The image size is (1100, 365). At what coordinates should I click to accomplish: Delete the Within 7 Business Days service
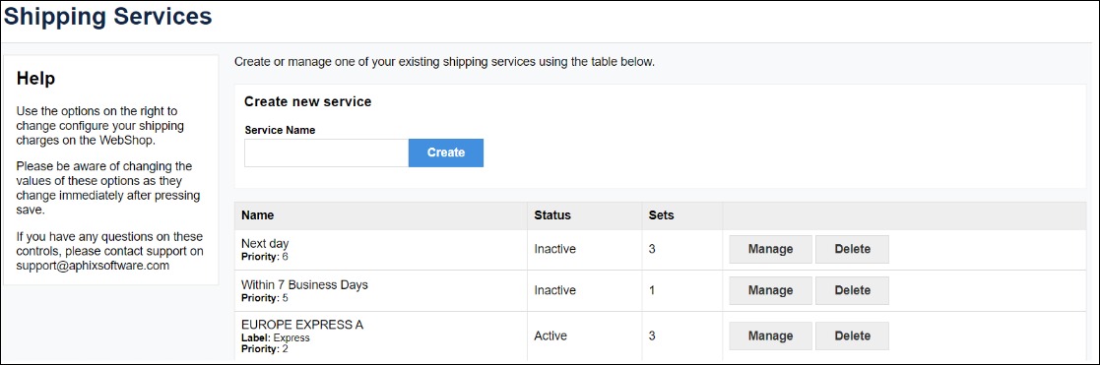click(853, 291)
